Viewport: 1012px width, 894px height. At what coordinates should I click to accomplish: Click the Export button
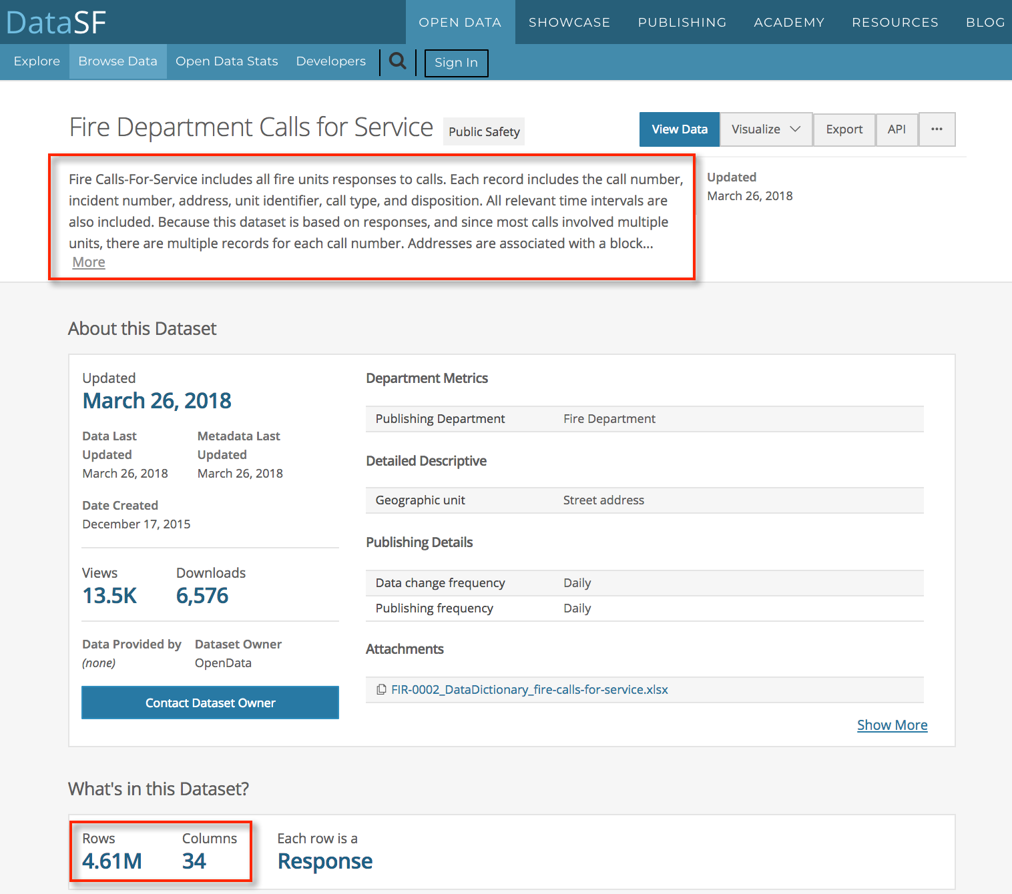click(844, 129)
